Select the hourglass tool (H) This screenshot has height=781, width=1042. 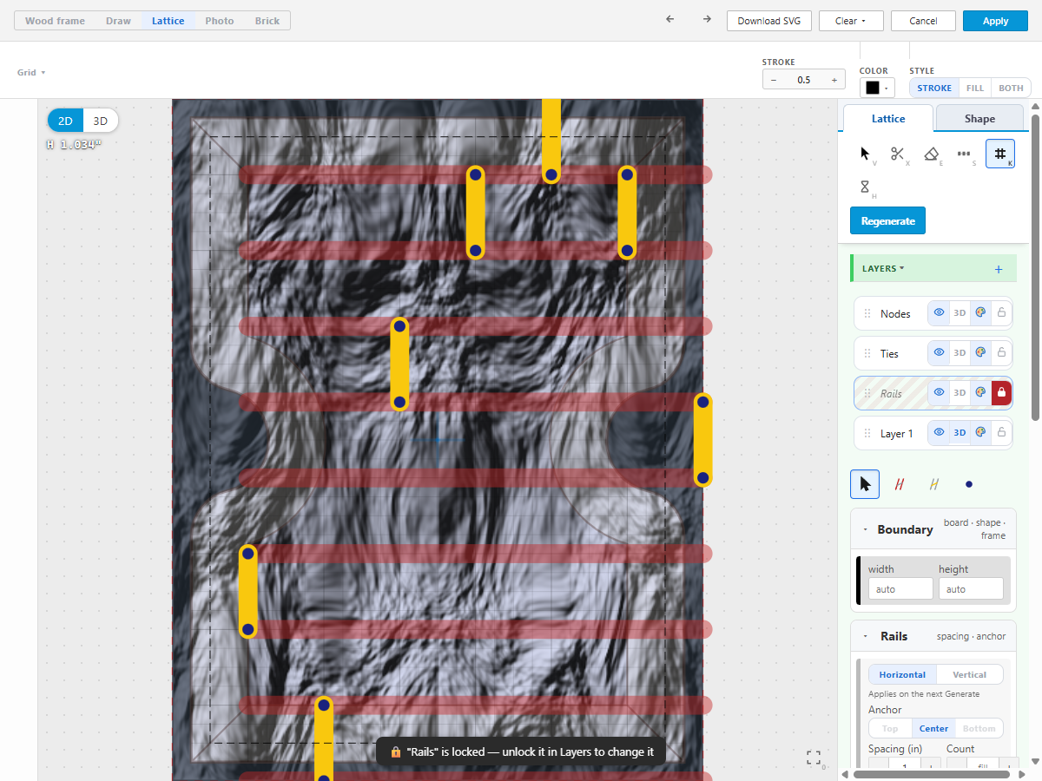point(865,187)
